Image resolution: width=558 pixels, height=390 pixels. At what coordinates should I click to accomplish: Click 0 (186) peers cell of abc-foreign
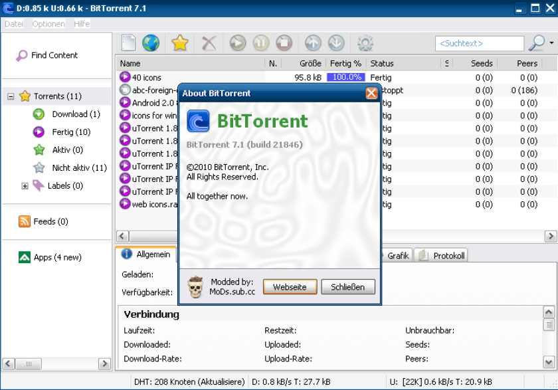click(524, 90)
